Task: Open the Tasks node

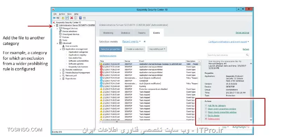Action: pos(65,40)
